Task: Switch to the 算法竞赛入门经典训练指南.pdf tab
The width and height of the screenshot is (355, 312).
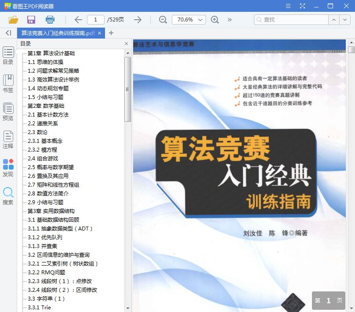Action: coord(58,33)
